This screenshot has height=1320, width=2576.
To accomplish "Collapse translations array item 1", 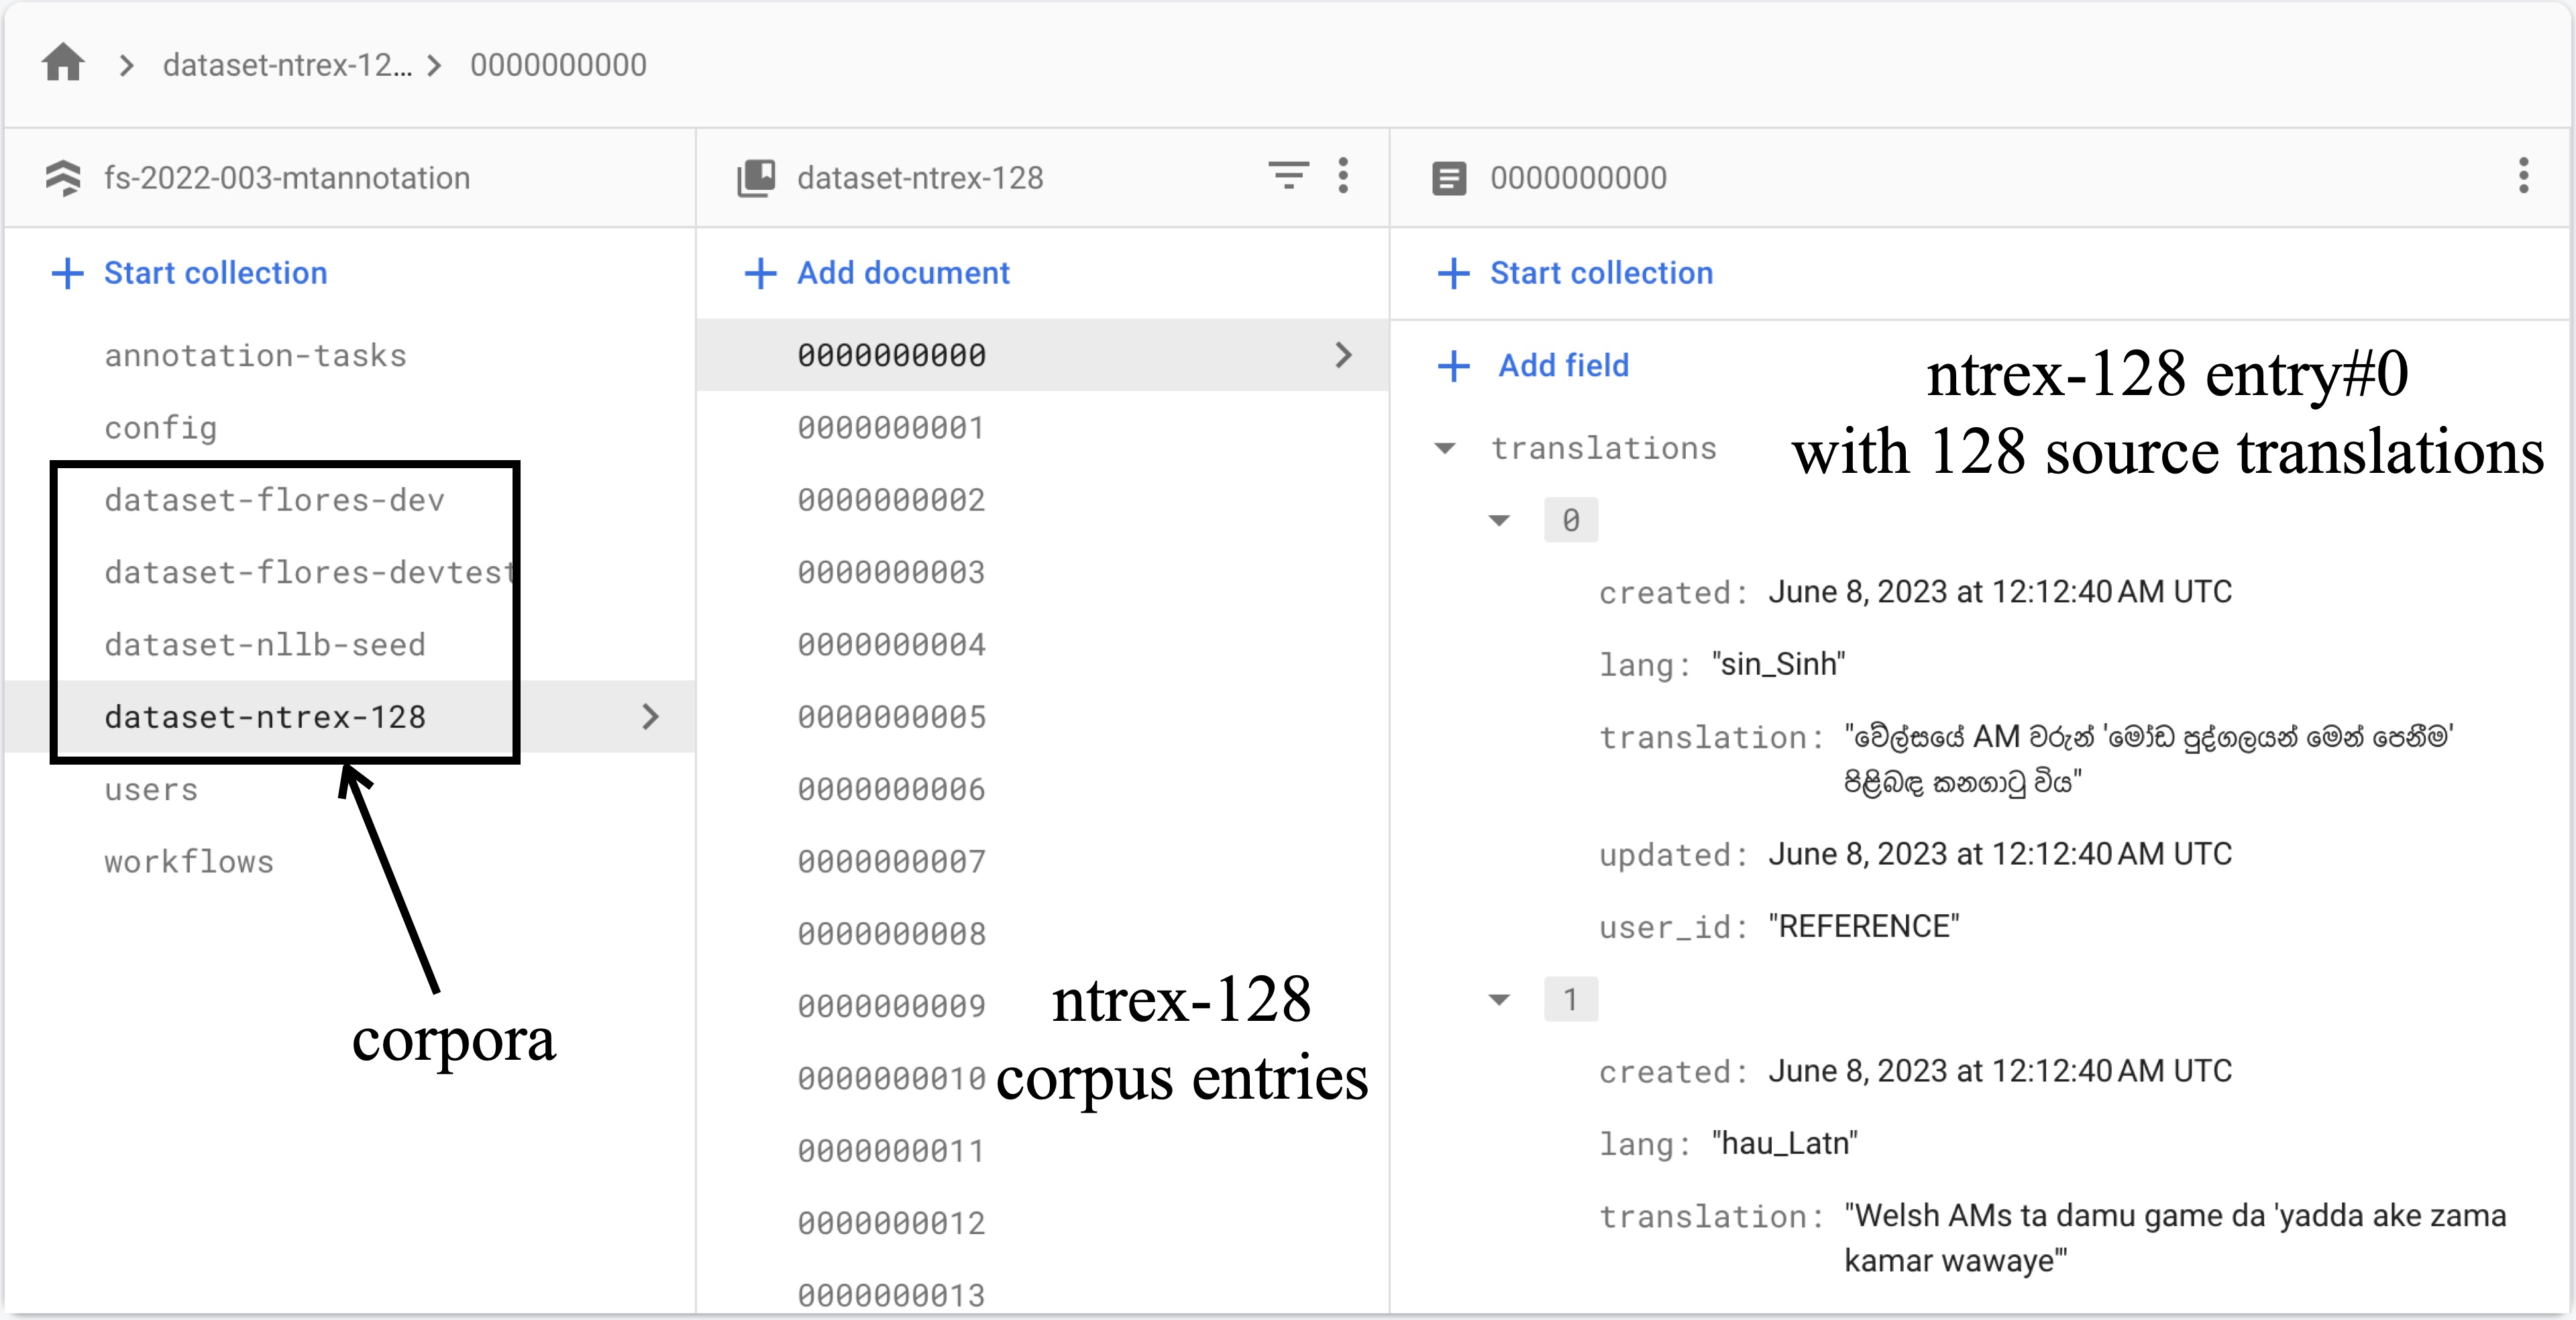I will pos(1498,1000).
